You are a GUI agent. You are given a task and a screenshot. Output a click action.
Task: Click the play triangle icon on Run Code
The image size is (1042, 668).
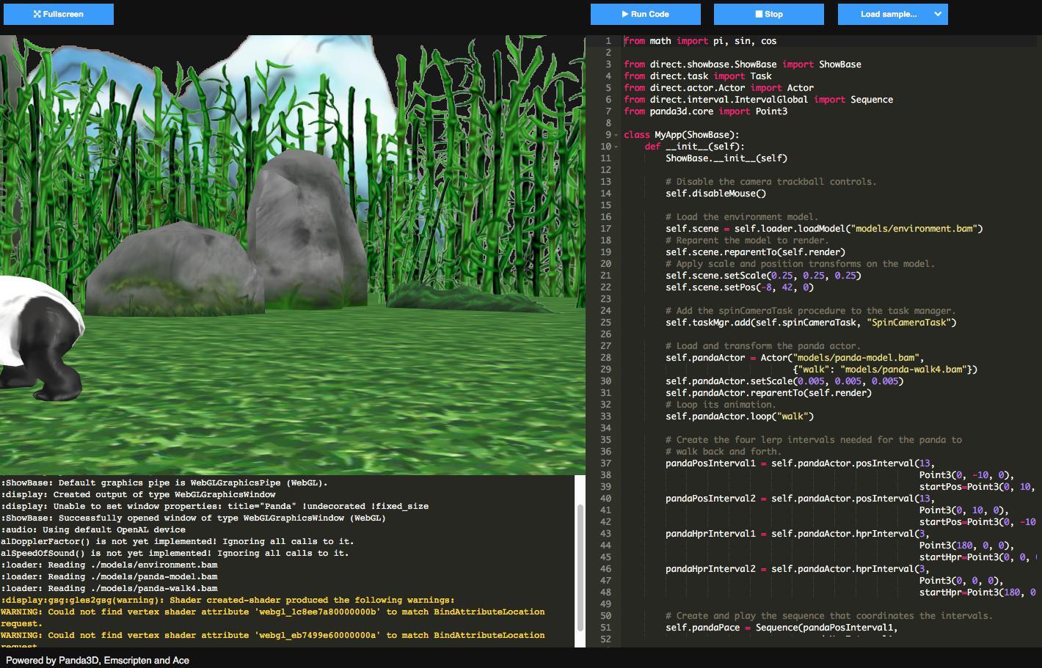click(x=623, y=14)
